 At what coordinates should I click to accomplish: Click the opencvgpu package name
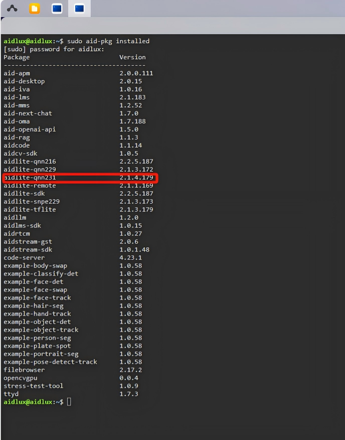(20, 378)
